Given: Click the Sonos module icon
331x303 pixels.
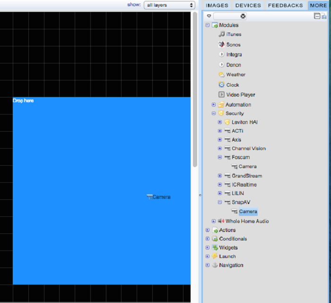Looking at the screenshot, I should 221,45.
